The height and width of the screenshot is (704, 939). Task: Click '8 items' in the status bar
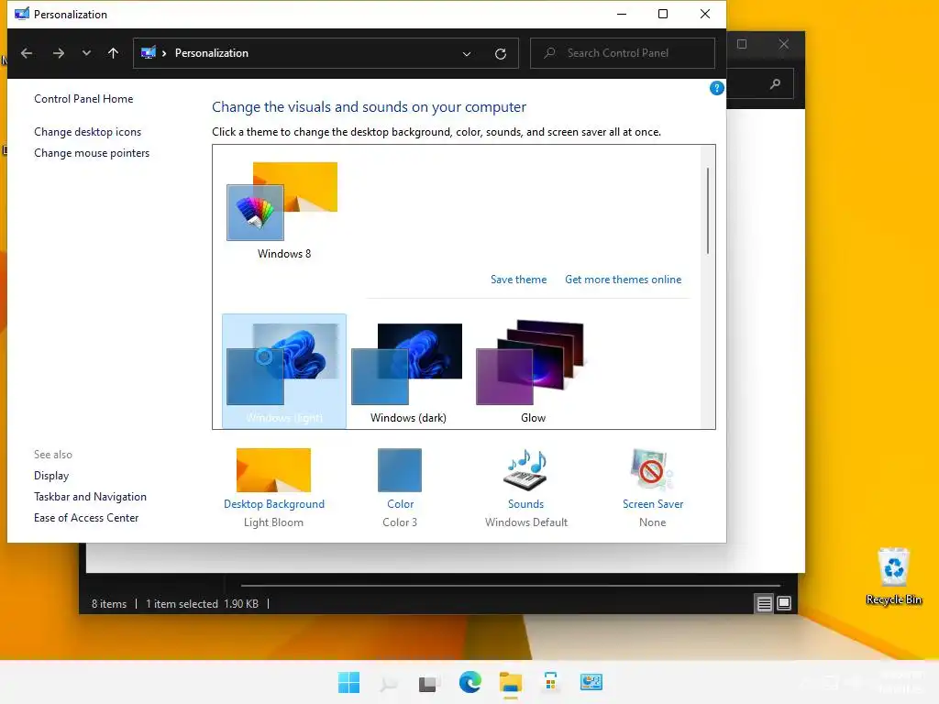tap(109, 604)
